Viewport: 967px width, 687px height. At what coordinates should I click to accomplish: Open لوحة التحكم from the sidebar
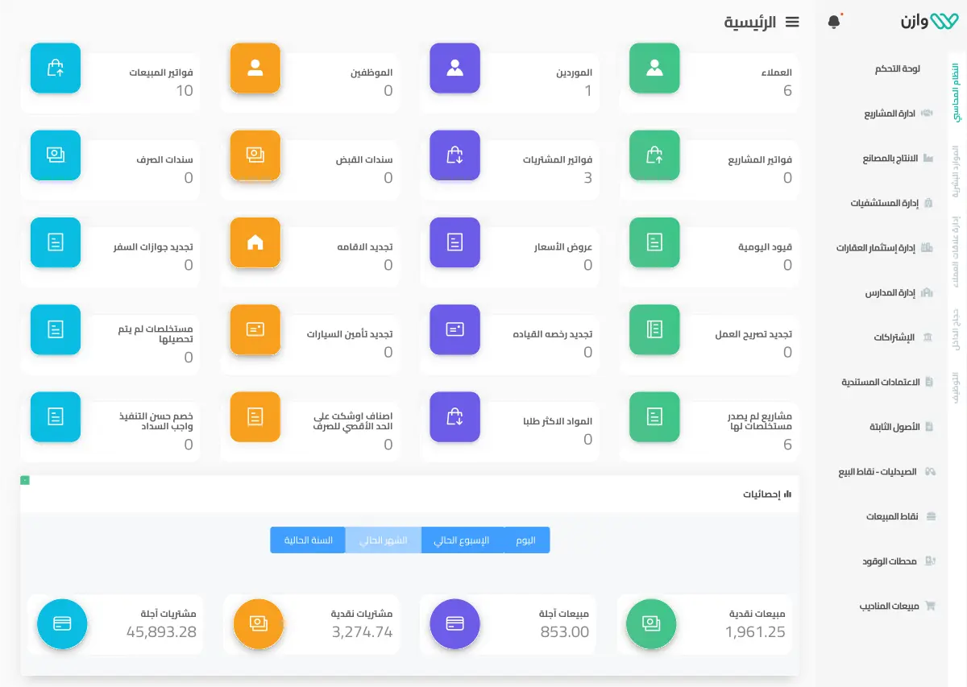(x=897, y=68)
